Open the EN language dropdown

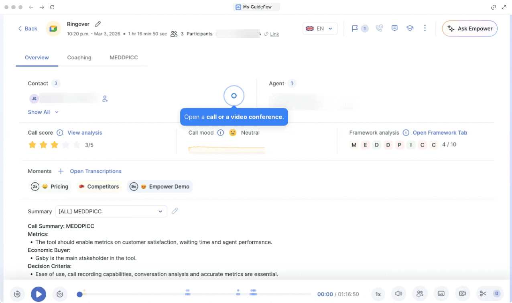tap(320, 28)
